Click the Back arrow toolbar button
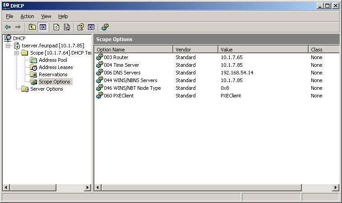 point(8,27)
